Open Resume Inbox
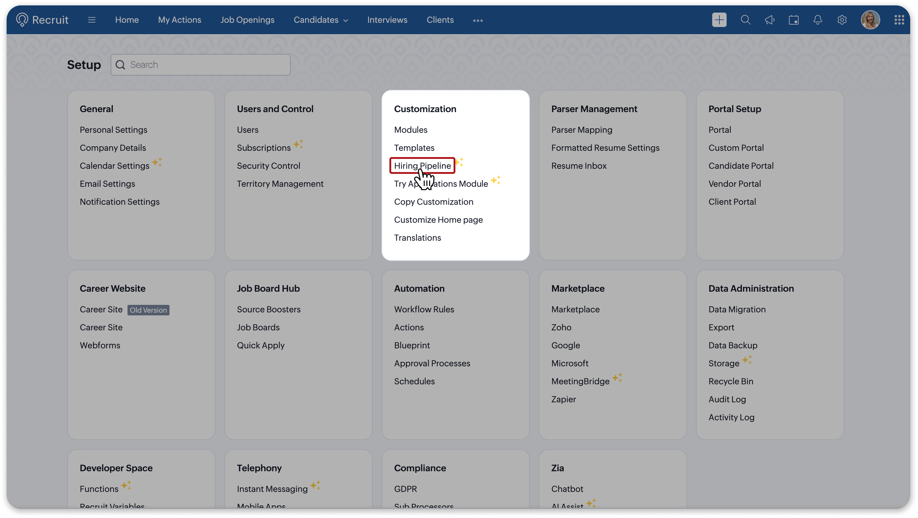This screenshot has width=918, height=518. click(x=579, y=165)
